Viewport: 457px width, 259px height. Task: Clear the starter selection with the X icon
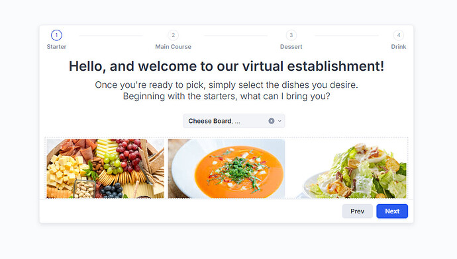(272, 121)
